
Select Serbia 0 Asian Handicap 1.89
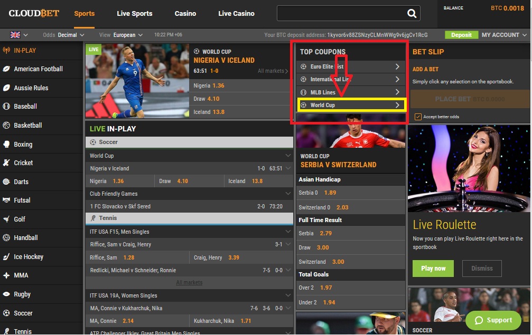(x=351, y=193)
